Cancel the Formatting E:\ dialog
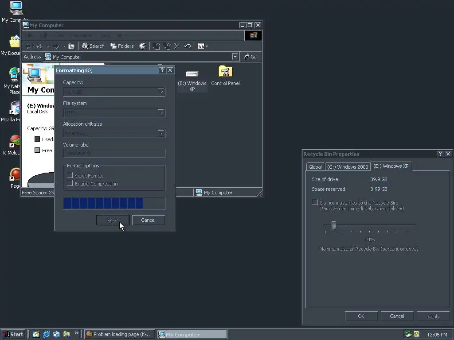This screenshot has height=340, width=454. (x=148, y=220)
